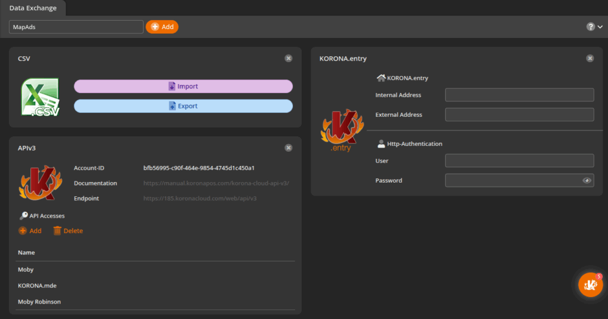The width and height of the screenshot is (608, 319).
Task: Open the orange KORONA chat bubble
Action: (590, 285)
